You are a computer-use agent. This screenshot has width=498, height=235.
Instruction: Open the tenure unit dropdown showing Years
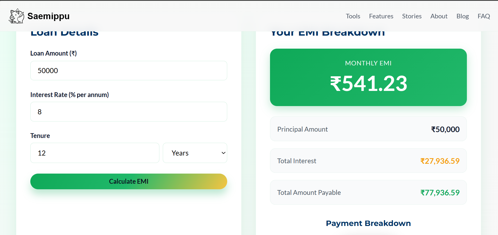(x=195, y=153)
